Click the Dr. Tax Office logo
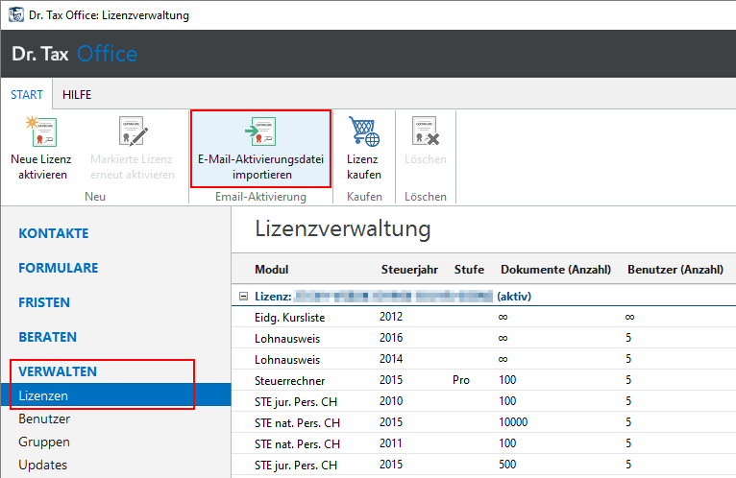 point(75,54)
